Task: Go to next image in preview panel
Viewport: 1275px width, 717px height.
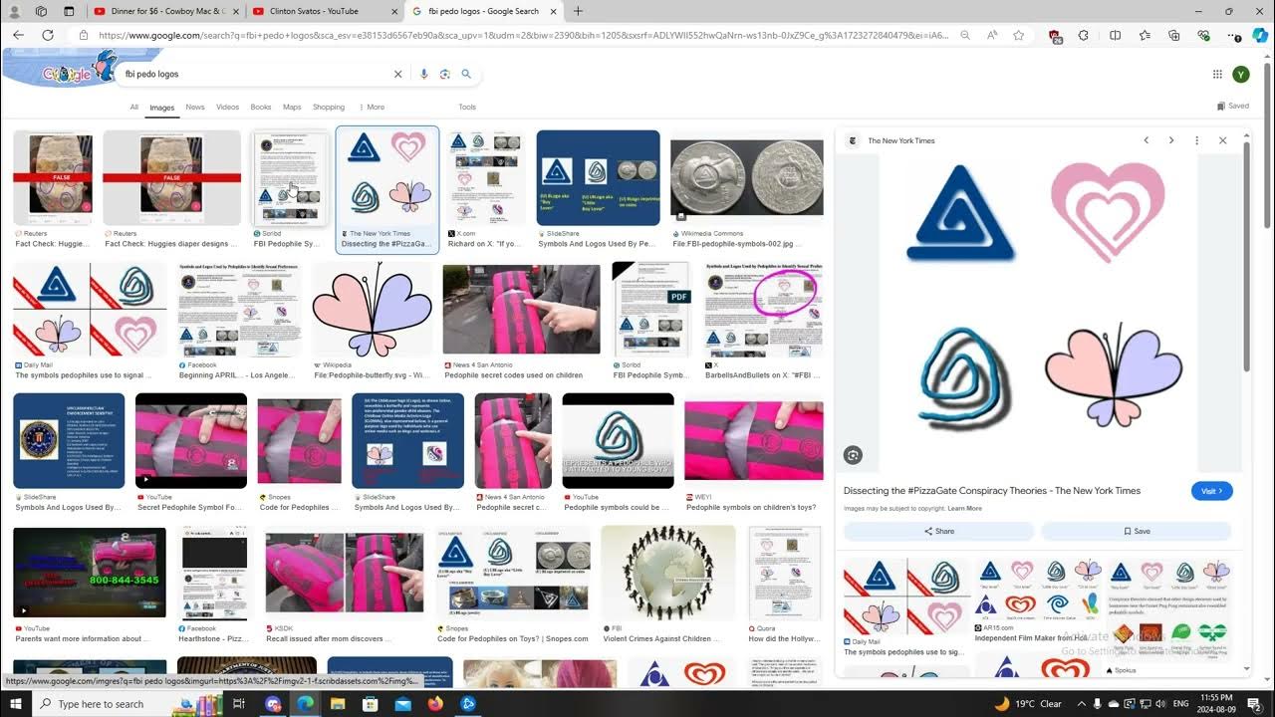Action: (1171, 140)
